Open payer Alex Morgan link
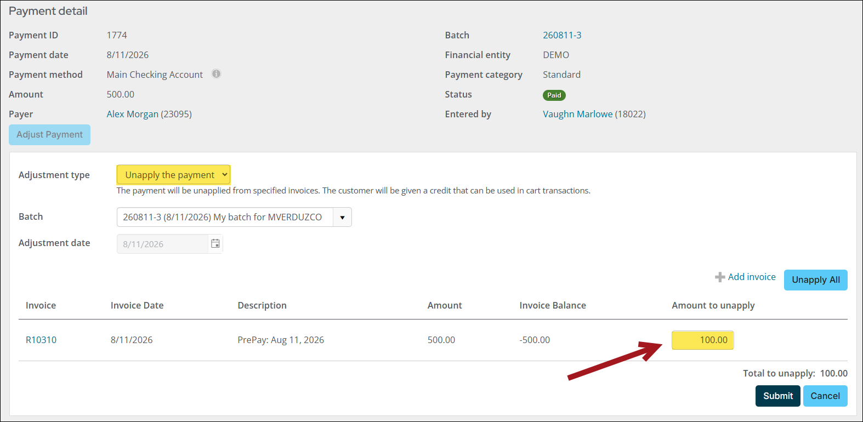 click(132, 114)
